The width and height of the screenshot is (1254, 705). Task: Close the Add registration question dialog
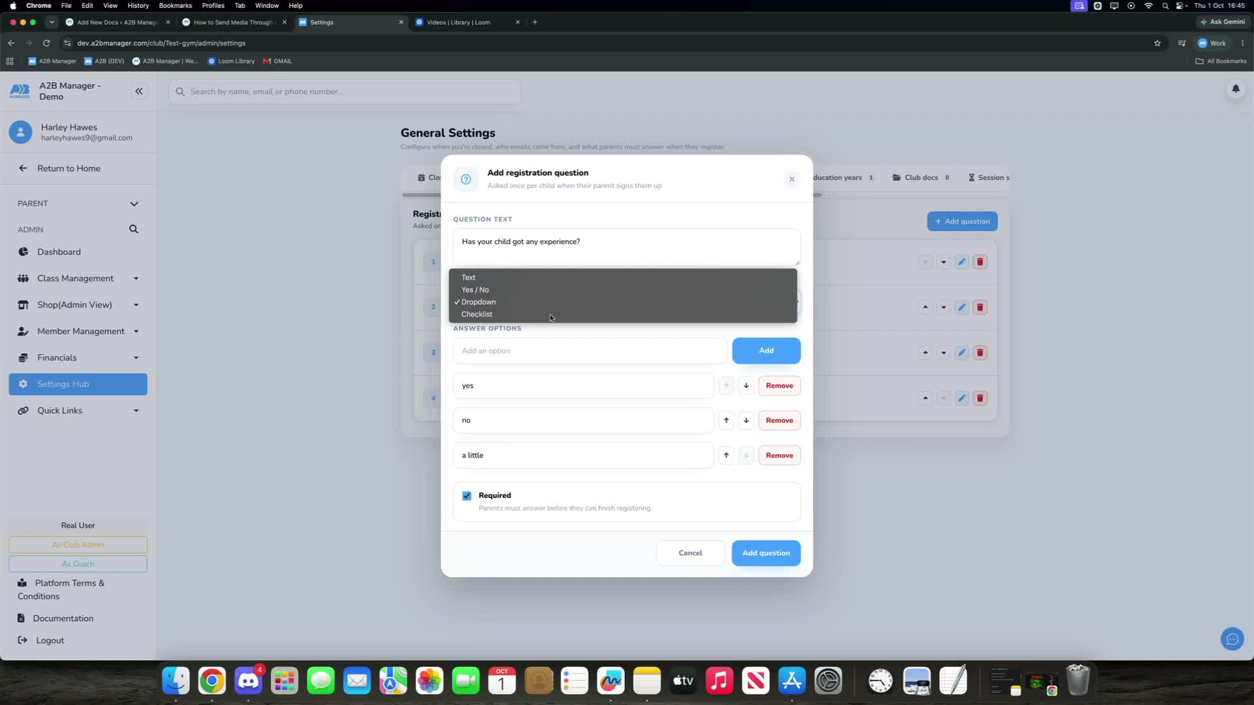(x=792, y=179)
